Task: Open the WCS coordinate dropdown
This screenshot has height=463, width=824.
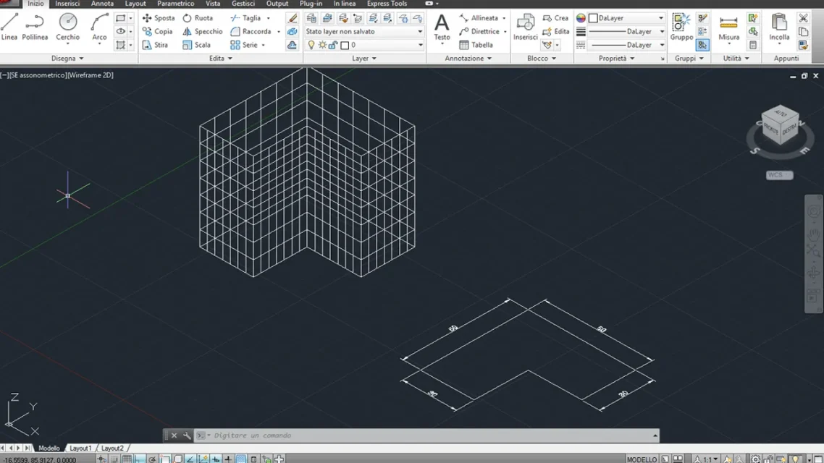Action: [x=779, y=175]
